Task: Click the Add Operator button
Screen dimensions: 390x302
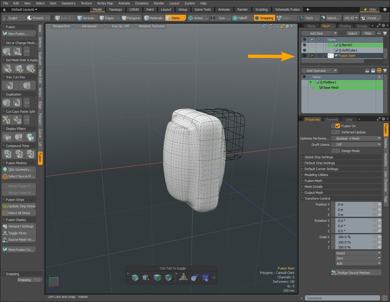Action: (316, 71)
